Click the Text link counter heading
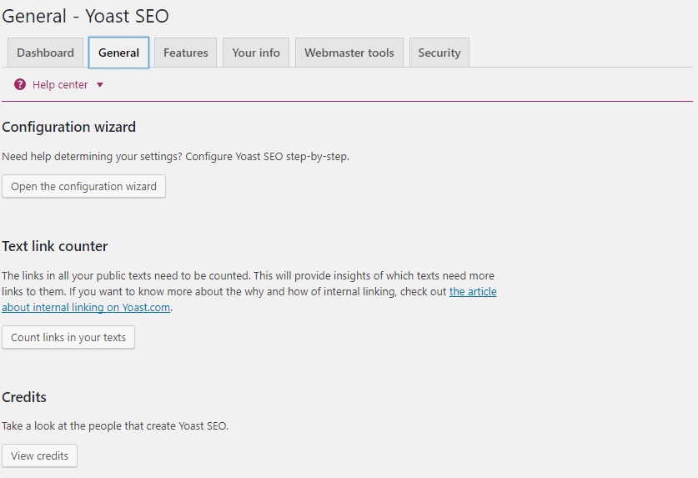Image resolution: width=698 pixels, height=478 pixels. pos(55,246)
